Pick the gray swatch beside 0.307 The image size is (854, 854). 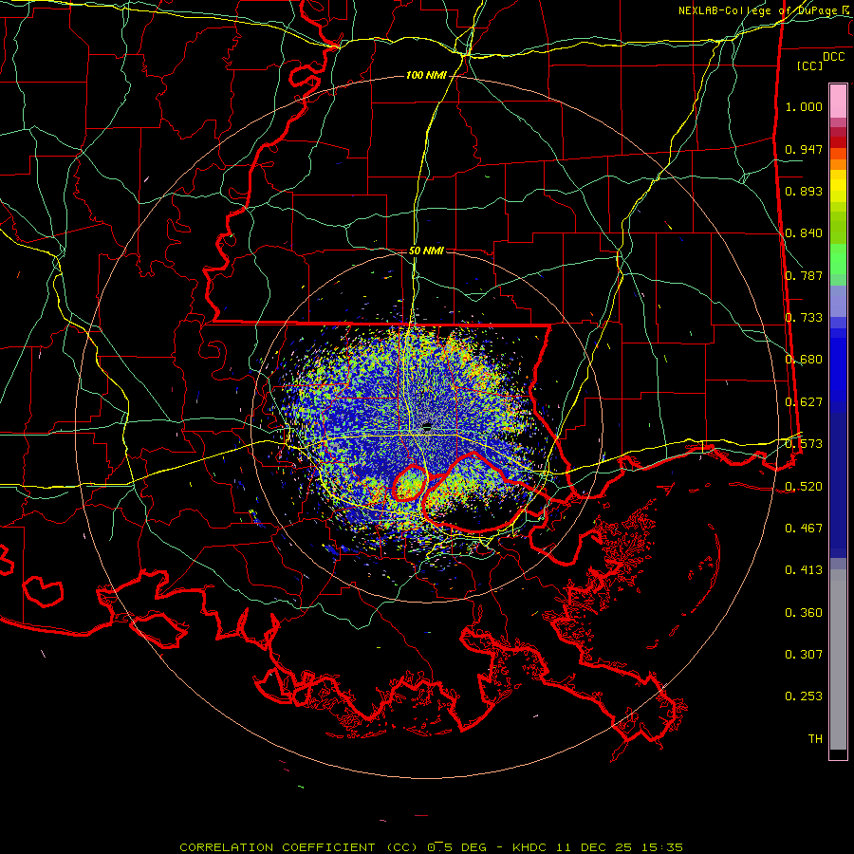click(838, 659)
